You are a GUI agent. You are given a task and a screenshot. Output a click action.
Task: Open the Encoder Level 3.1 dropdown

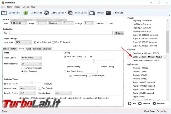[x=64, y=93]
